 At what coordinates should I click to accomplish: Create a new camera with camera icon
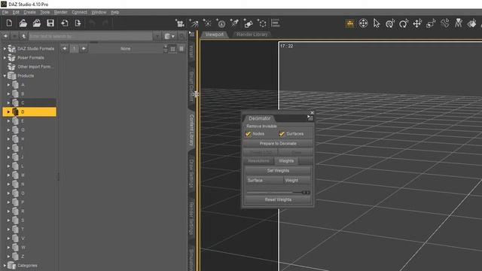pyautogui.click(x=180, y=23)
